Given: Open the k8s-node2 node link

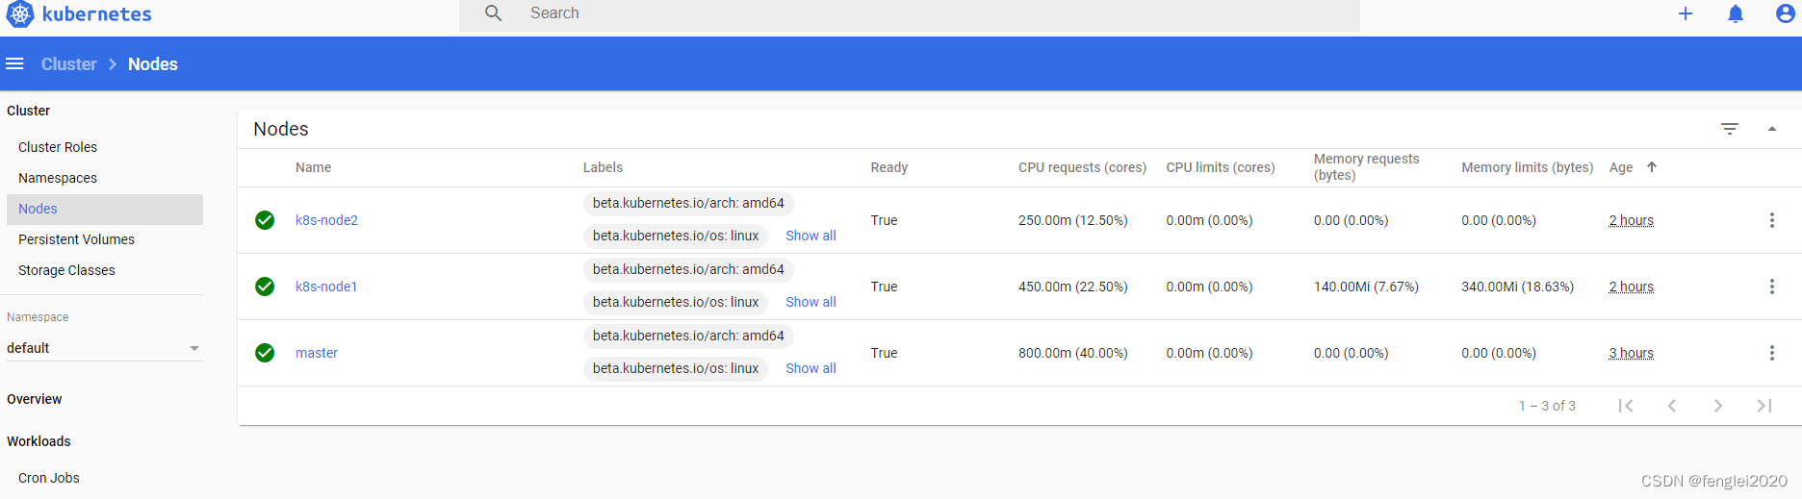Looking at the screenshot, I should click(x=326, y=220).
